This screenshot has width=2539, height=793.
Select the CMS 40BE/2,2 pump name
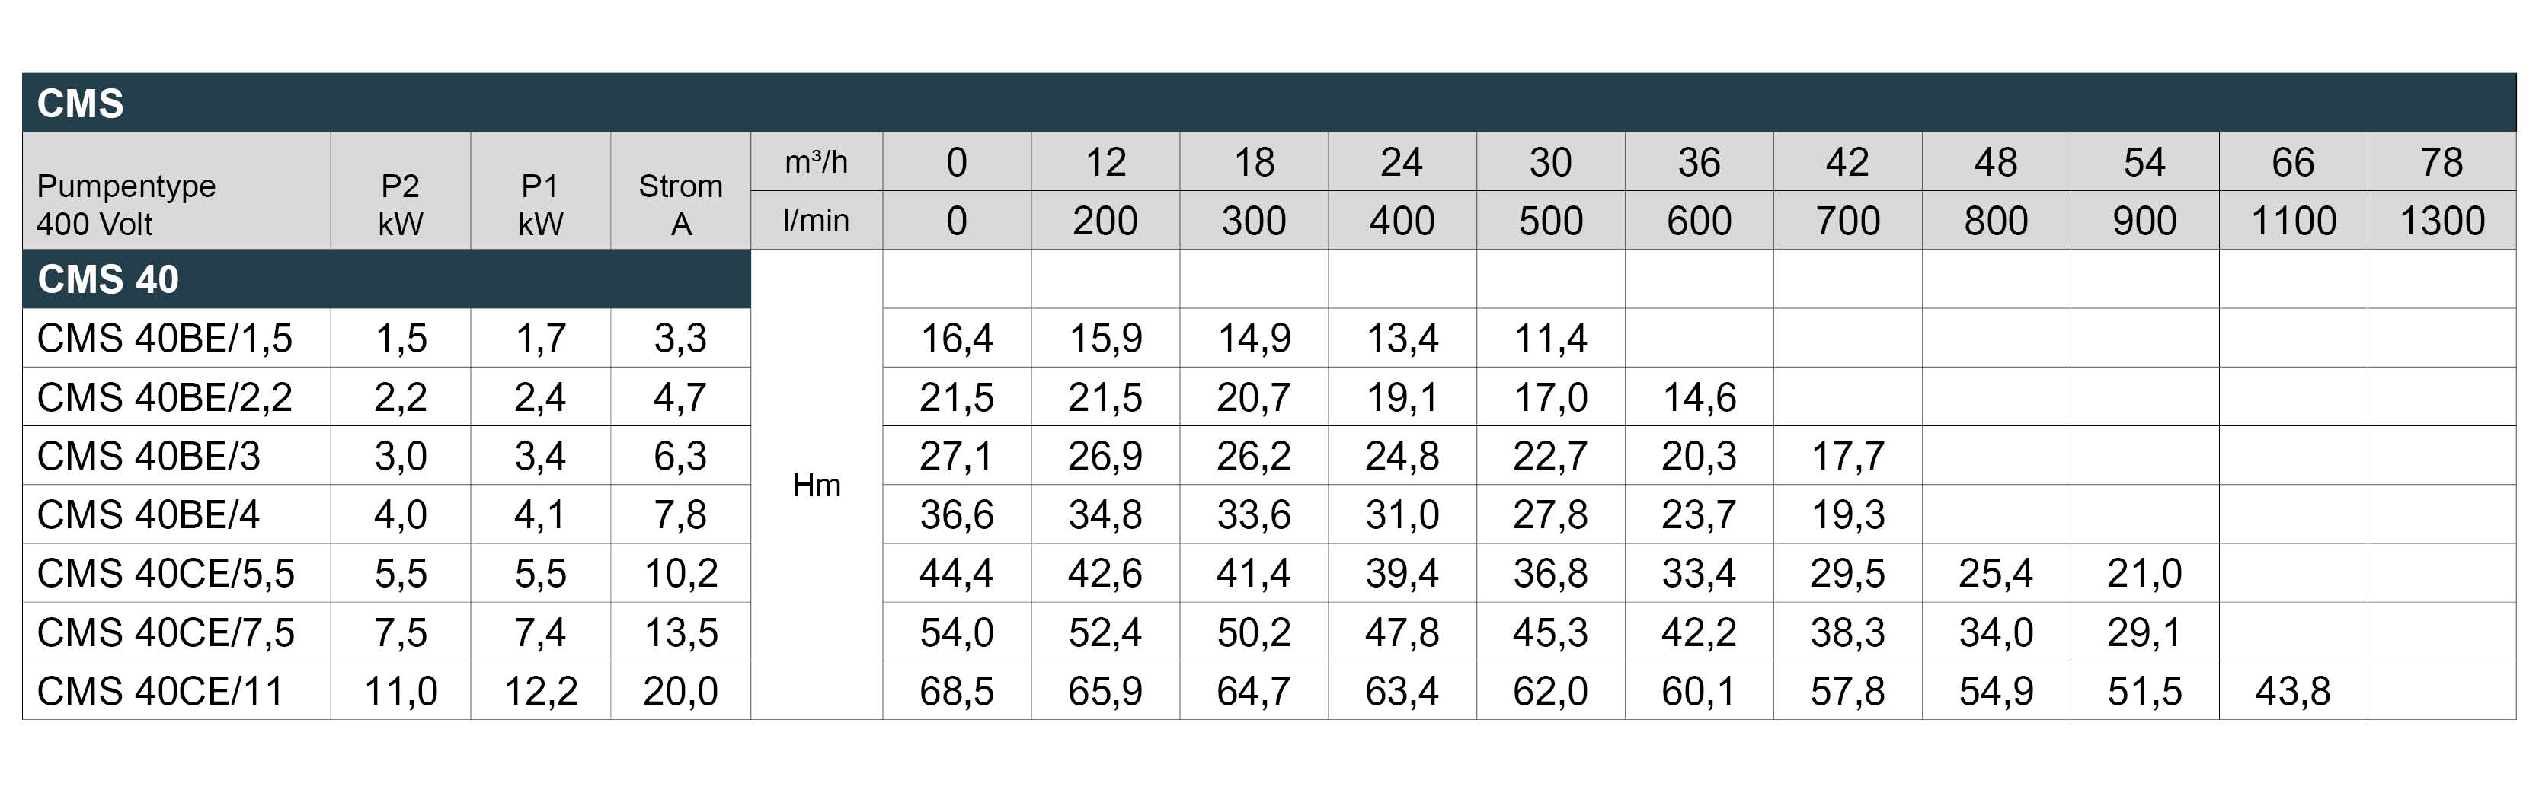(165, 397)
